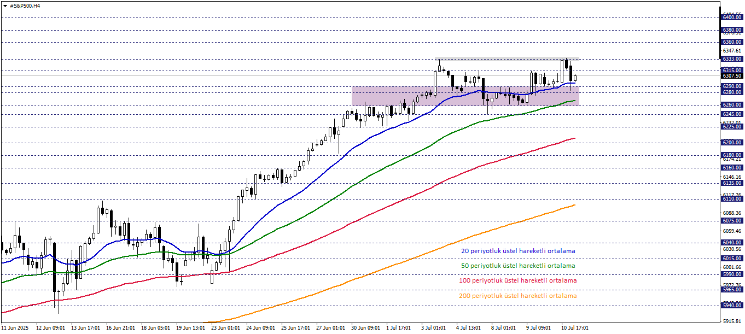Click the 11 Jun 2025 date label

pyautogui.click(x=15, y=328)
